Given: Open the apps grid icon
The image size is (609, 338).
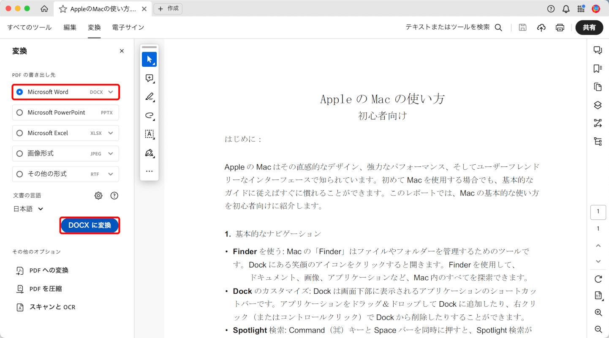Looking at the screenshot, I should point(581,9).
